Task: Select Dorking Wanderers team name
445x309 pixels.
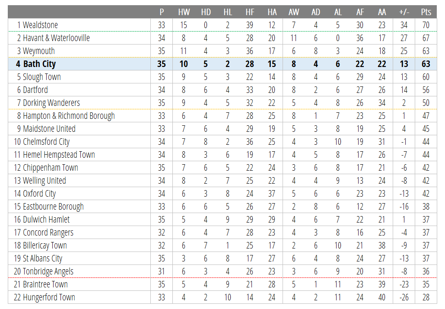Action: tap(51, 103)
